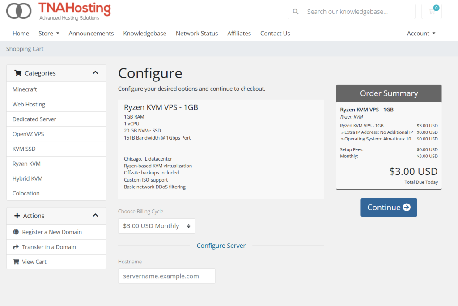Click the Hostname input field

(x=166, y=276)
